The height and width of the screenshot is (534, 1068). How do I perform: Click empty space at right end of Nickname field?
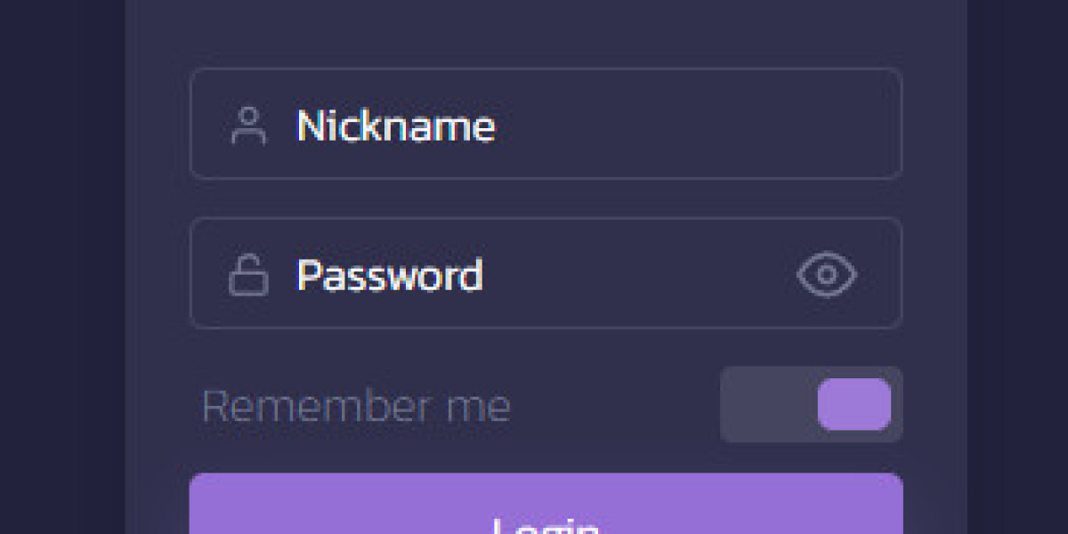pos(801,124)
